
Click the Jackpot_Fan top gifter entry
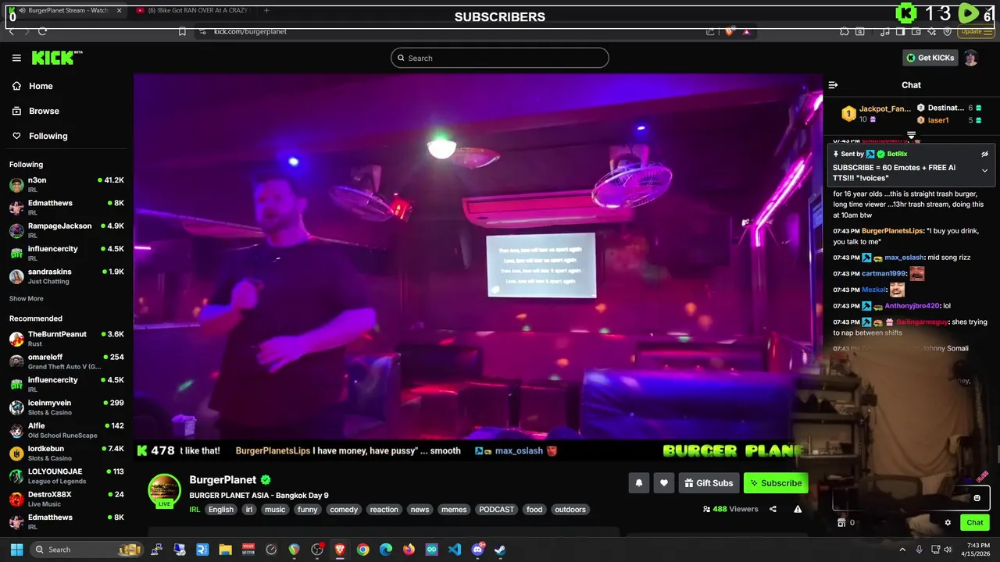[875, 114]
